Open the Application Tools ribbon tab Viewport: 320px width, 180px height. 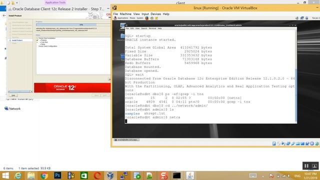pyautogui.click(x=55, y=2)
